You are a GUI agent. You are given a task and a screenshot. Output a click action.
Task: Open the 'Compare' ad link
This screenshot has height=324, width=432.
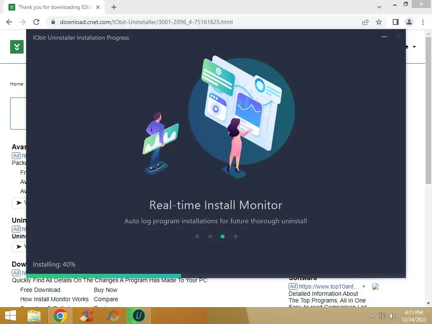[x=106, y=299]
